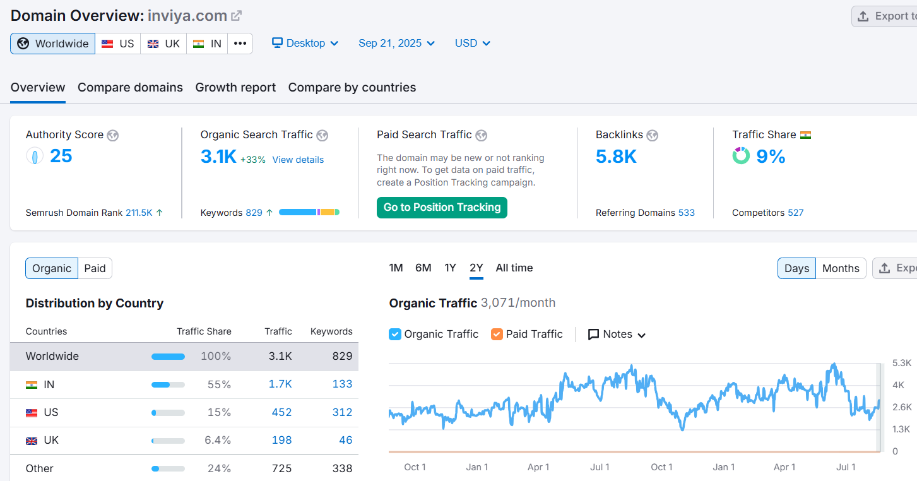Viewport: 917px width, 481px height.
Task: Click UK flag in country distribution table
Action: [x=32, y=441]
